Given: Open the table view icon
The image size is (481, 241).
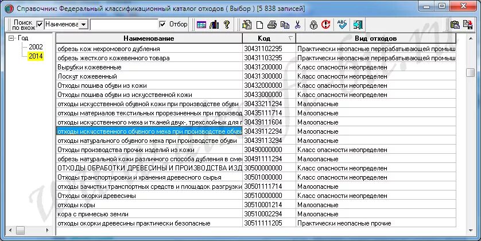Looking at the screenshot, I should pos(201,25).
